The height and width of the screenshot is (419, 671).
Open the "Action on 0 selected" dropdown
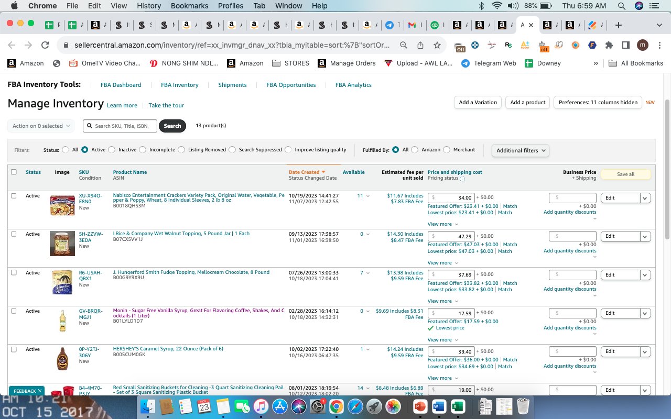pyautogui.click(x=40, y=126)
